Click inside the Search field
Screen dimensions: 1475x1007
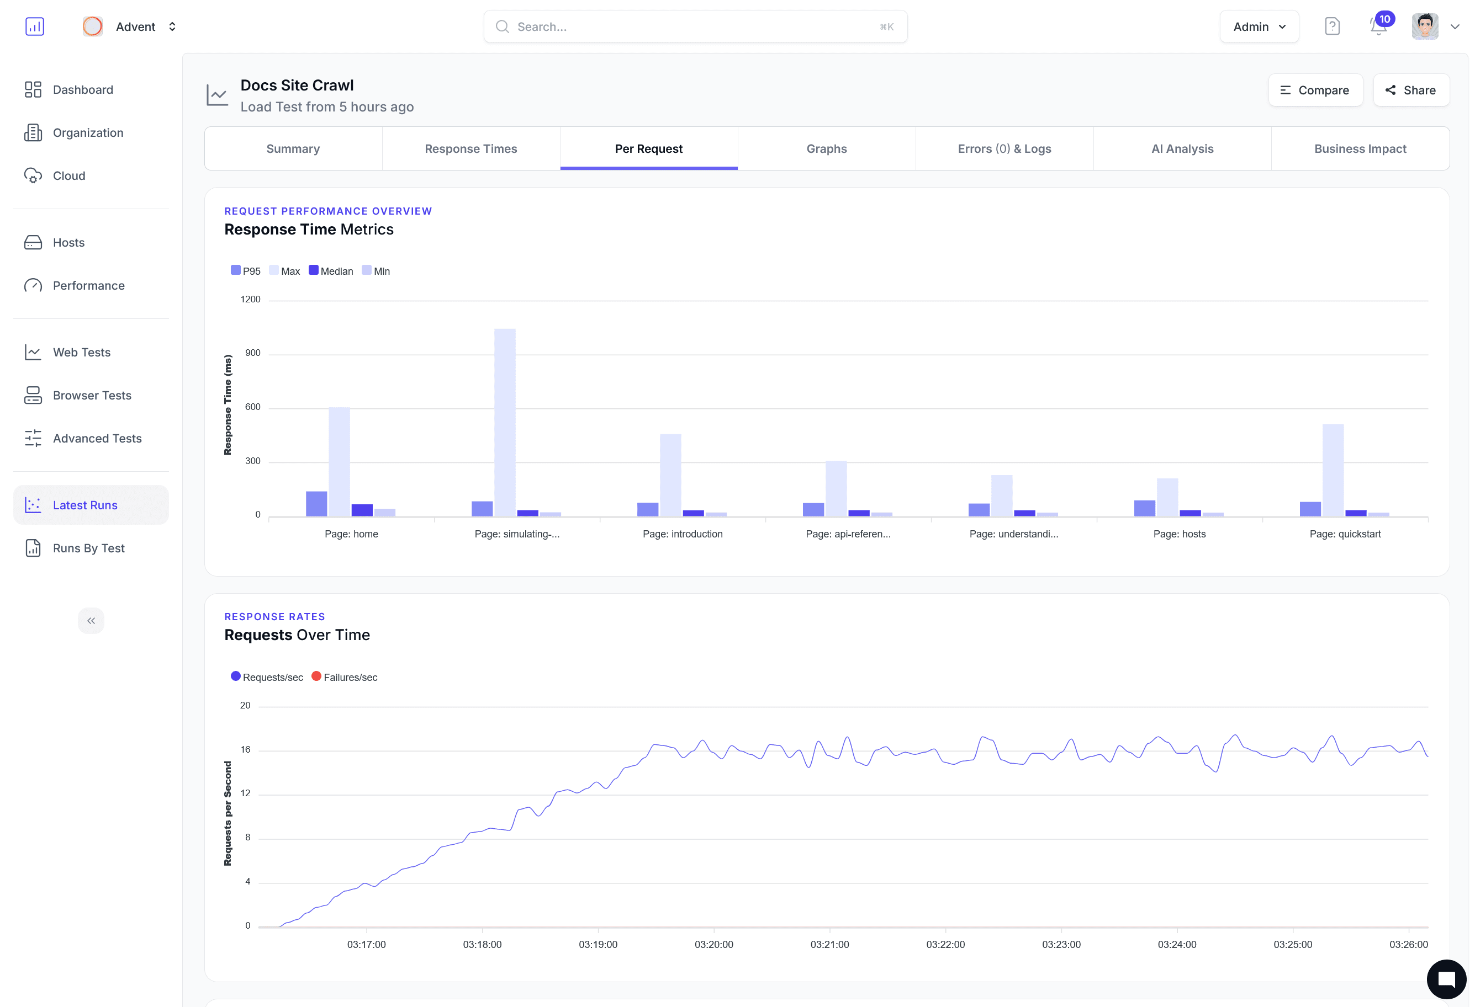695,26
